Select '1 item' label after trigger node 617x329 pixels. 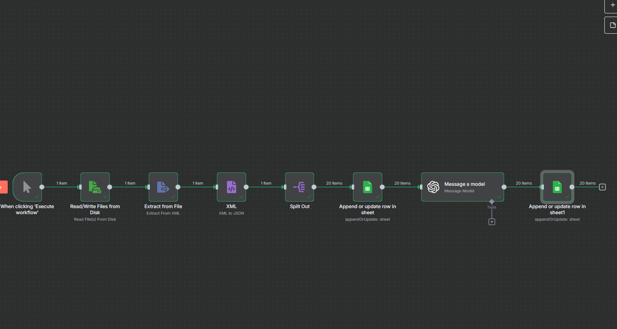62,183
